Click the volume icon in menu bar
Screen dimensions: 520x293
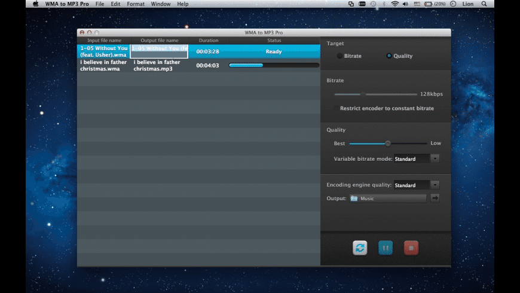point(405,4)
